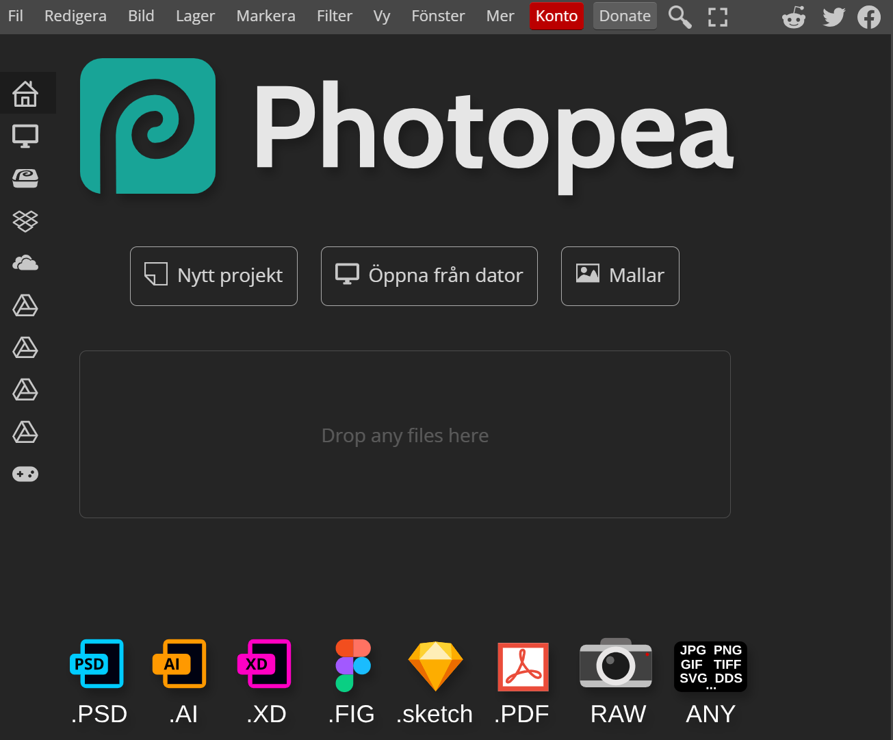
Task: Open the Fil menu
Action: tap(16, 16)
